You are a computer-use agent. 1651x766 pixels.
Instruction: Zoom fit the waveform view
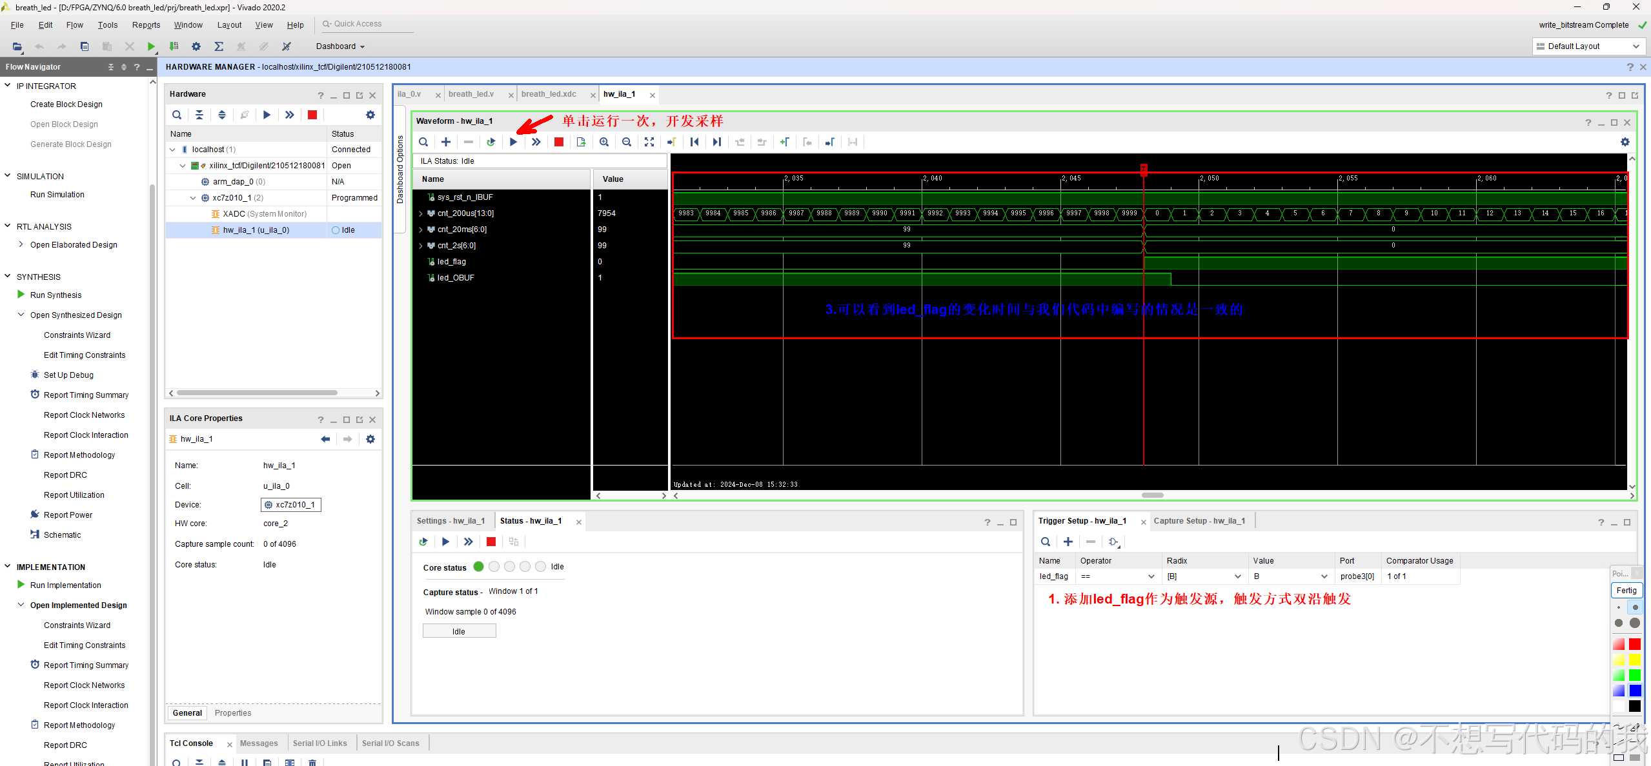(x=649, y=142)
